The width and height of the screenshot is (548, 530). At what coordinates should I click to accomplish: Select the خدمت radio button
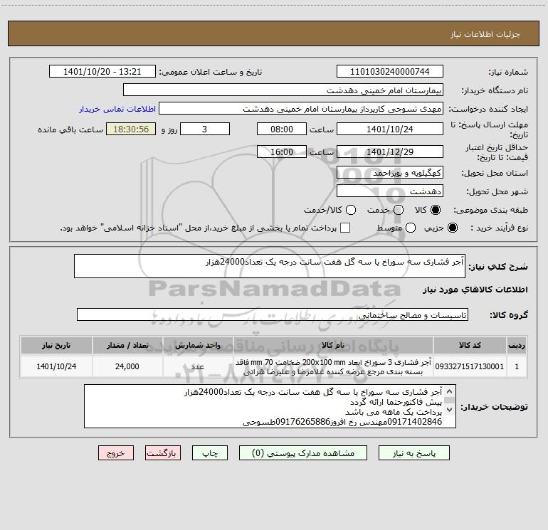[x=399, y=210]
